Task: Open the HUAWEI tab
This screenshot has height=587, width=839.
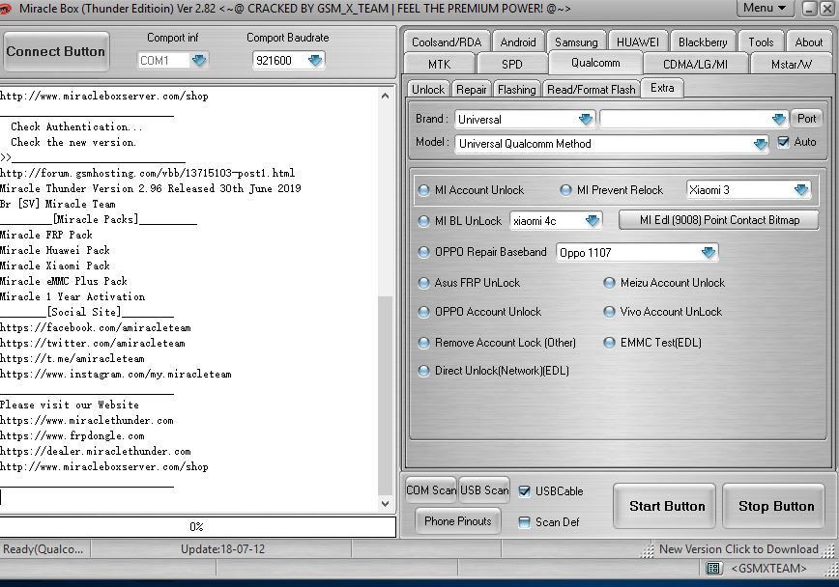Action: (x=638, y=42)
